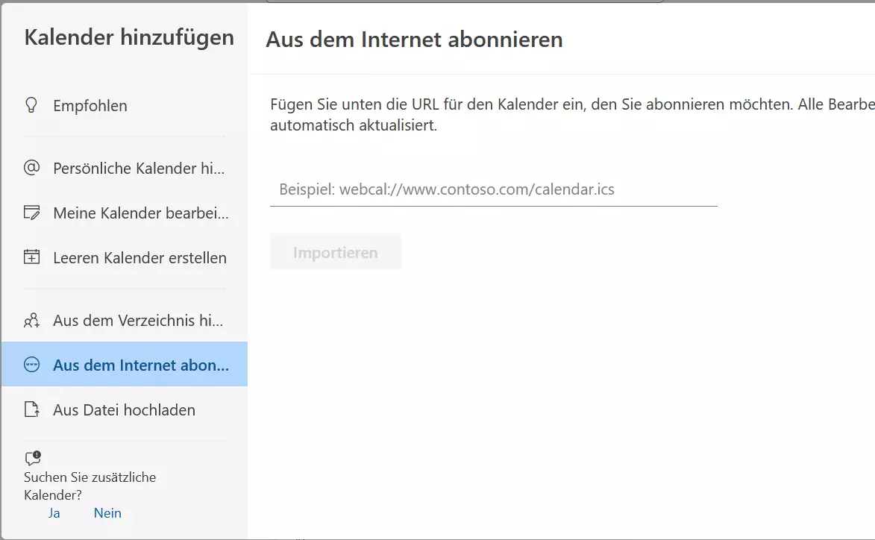Click the people icon beside Aus dem Verzeichnis
This screenshot has width=875, height=540.
(31, 320)
